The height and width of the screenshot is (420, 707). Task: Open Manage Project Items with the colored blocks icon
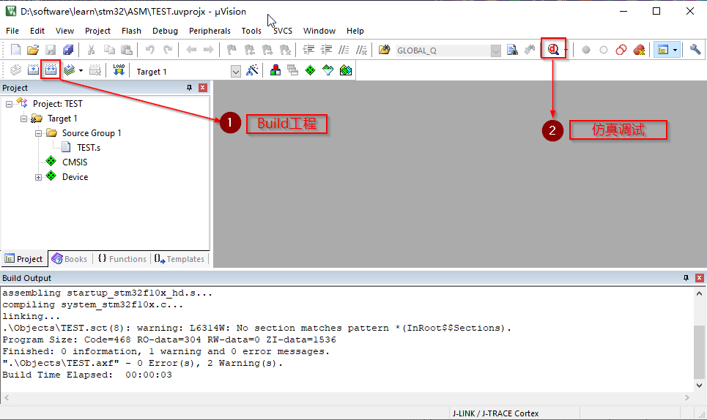tap(275, 70)
